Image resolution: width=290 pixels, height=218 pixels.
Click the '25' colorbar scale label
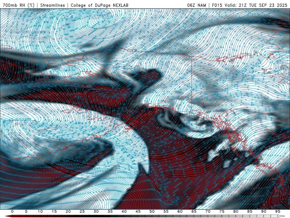[x=82, y=211]
